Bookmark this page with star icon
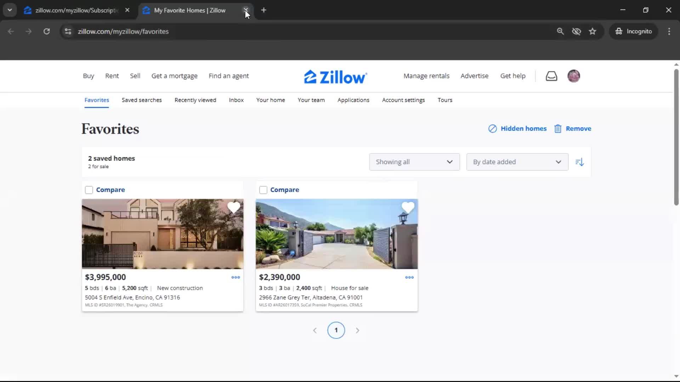 [x=593, y=31]
